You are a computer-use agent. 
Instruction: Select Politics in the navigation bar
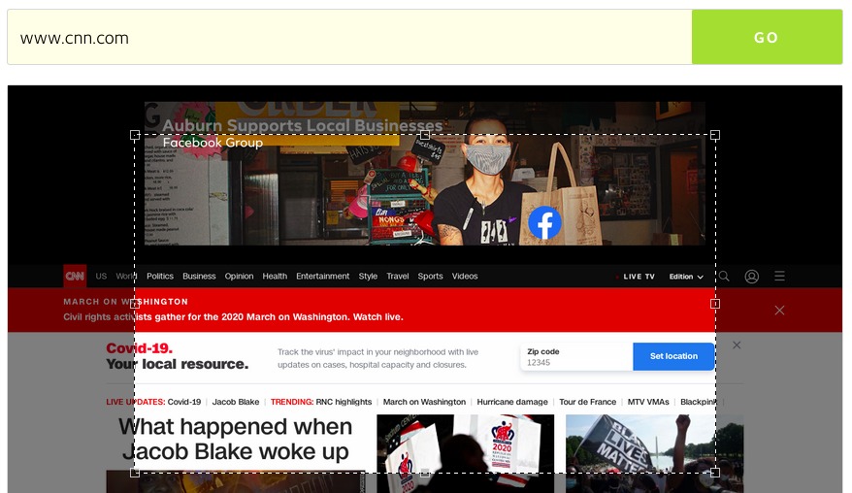(160, 277)
